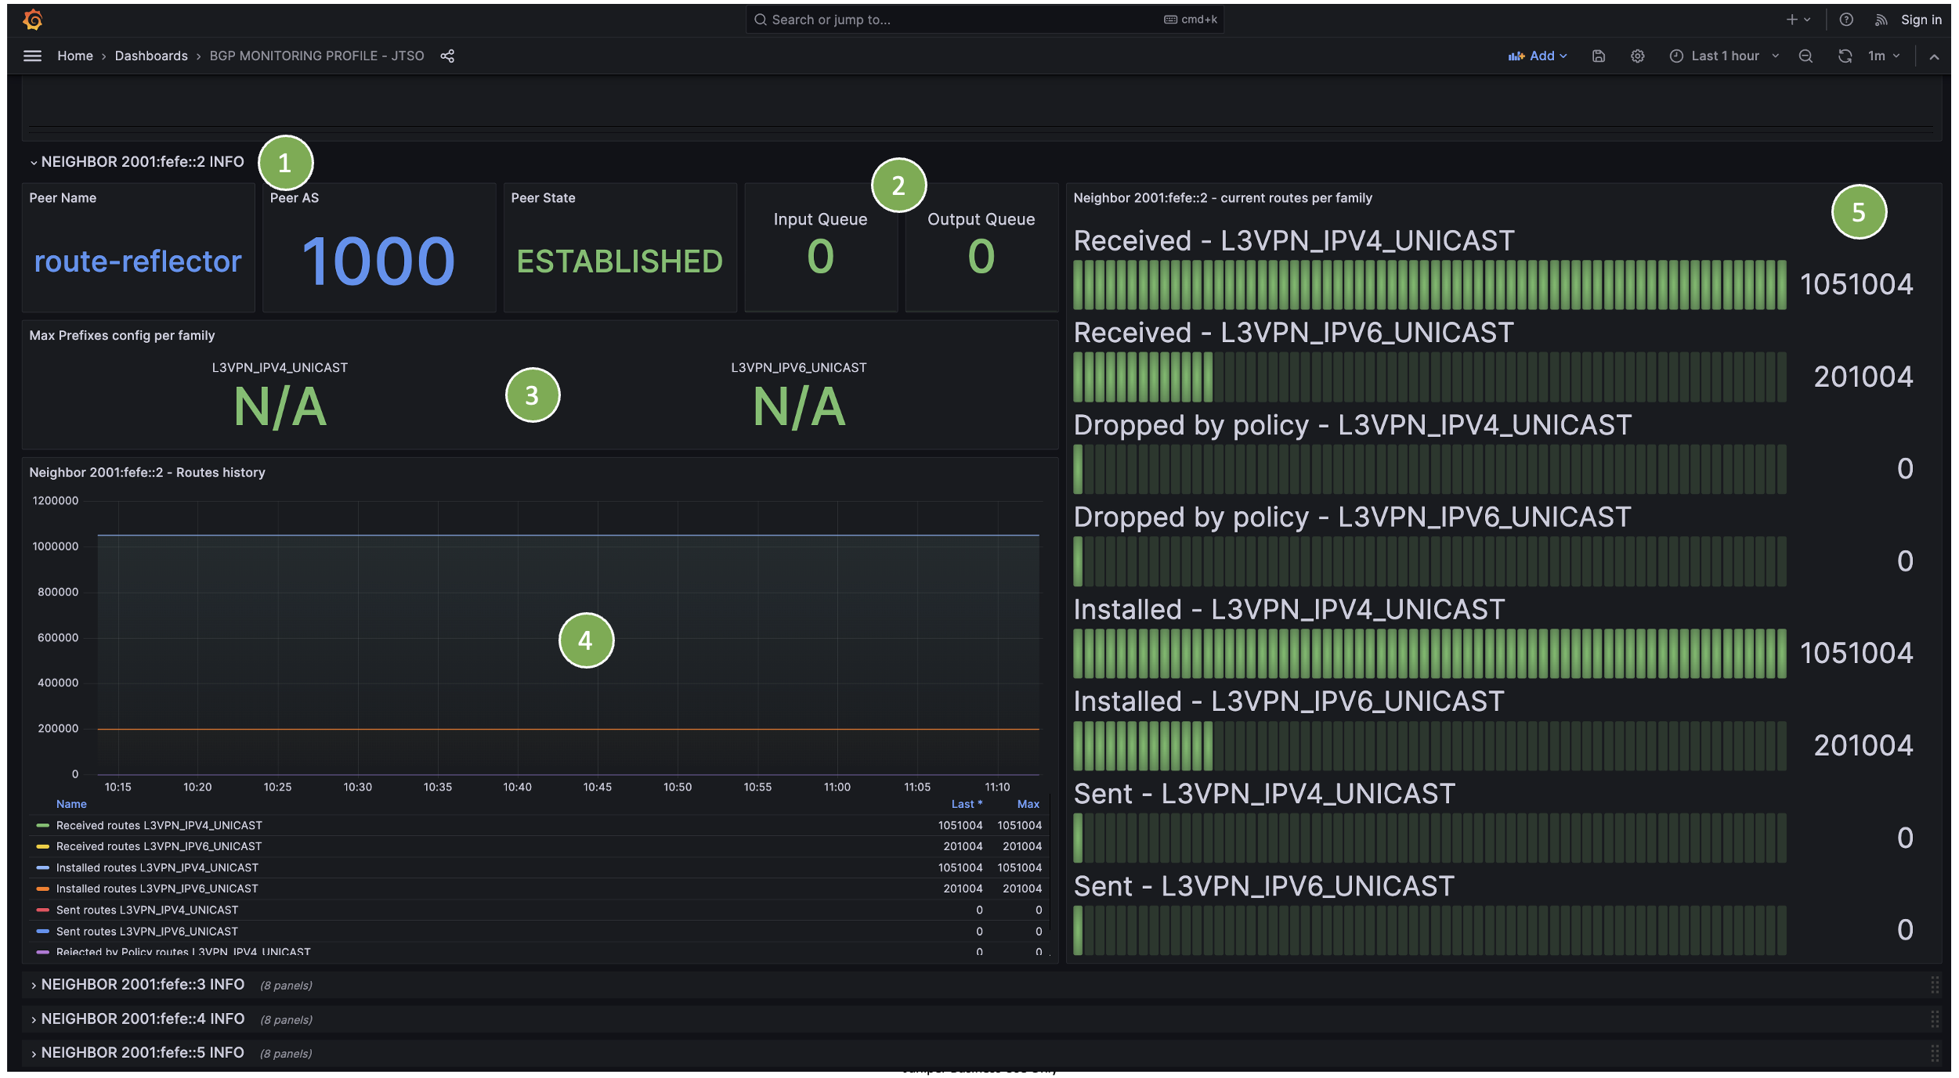
Task: Toggle Installed routes L3VPN_IPV6_UNICAST legend series
Action: [x=157, y=889]
